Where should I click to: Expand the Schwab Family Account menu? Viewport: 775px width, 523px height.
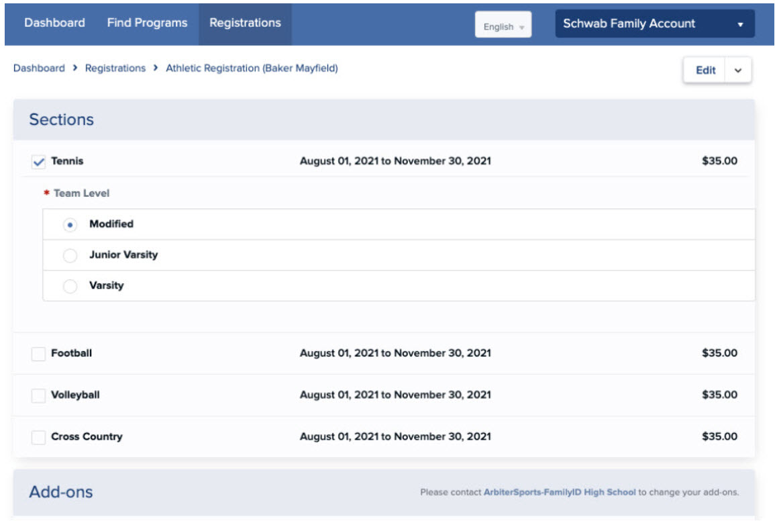click(x=654, y=23)
